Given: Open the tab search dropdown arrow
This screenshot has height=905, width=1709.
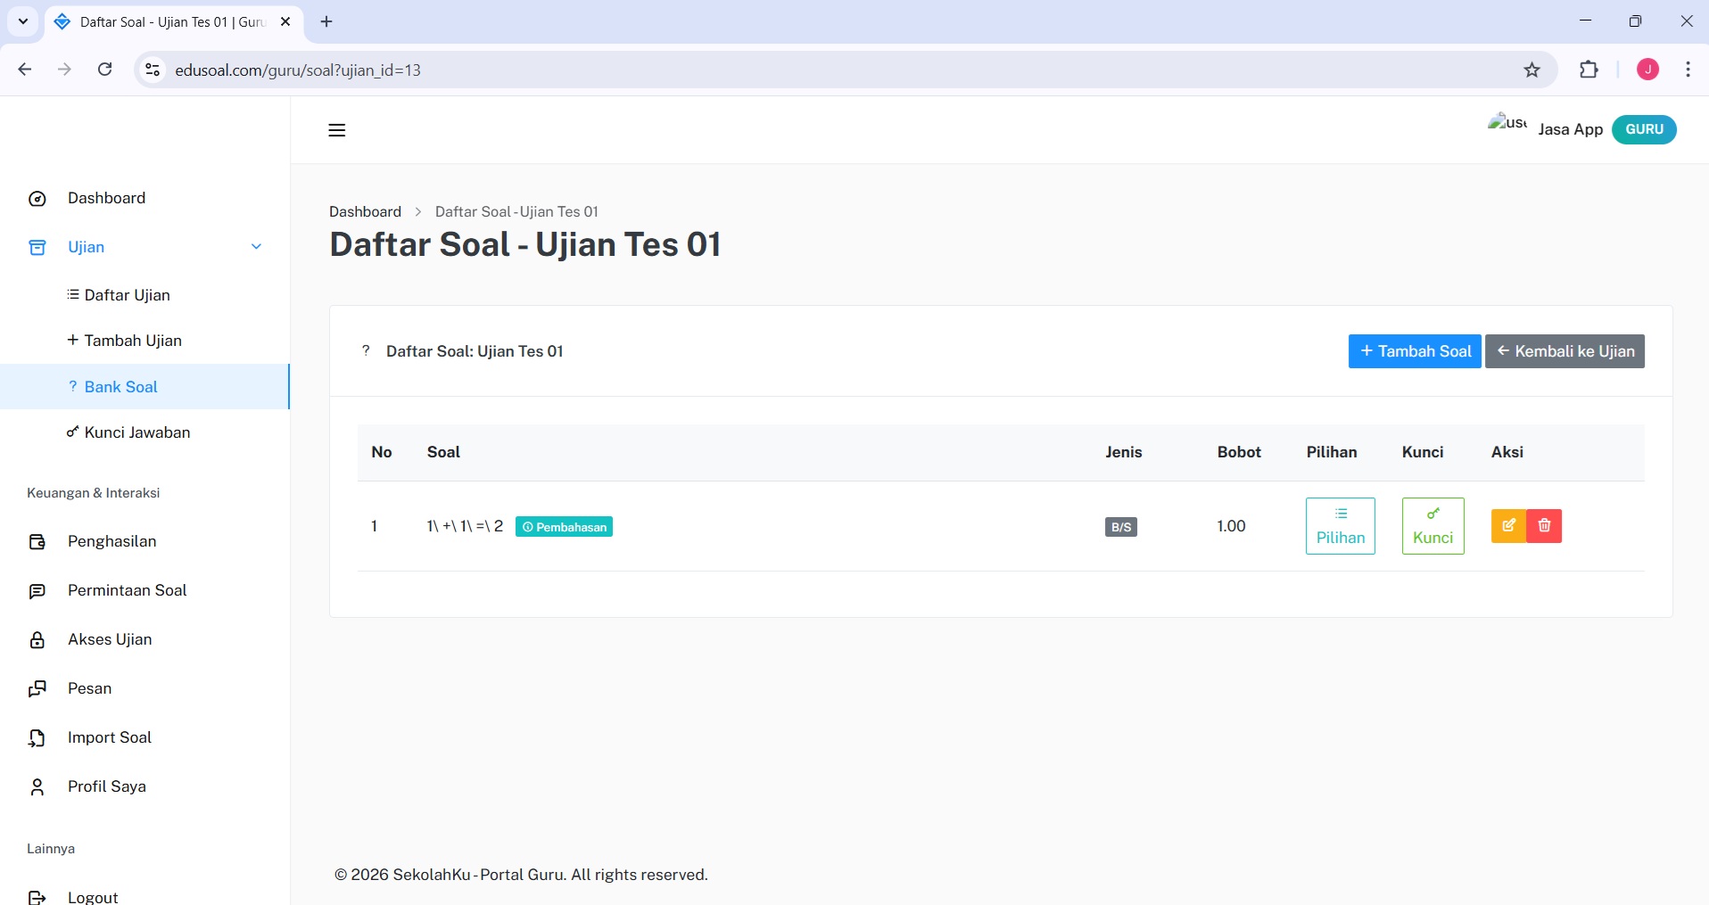Looking at the screenshot, I should tap(23, 21).
